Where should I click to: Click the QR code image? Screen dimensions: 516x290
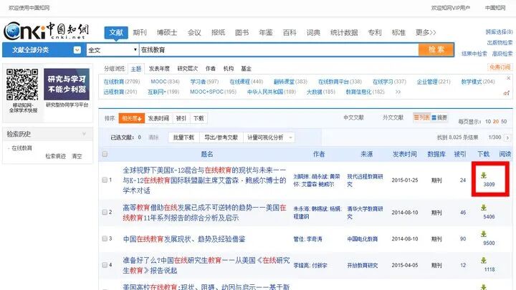tap(22, 84)
